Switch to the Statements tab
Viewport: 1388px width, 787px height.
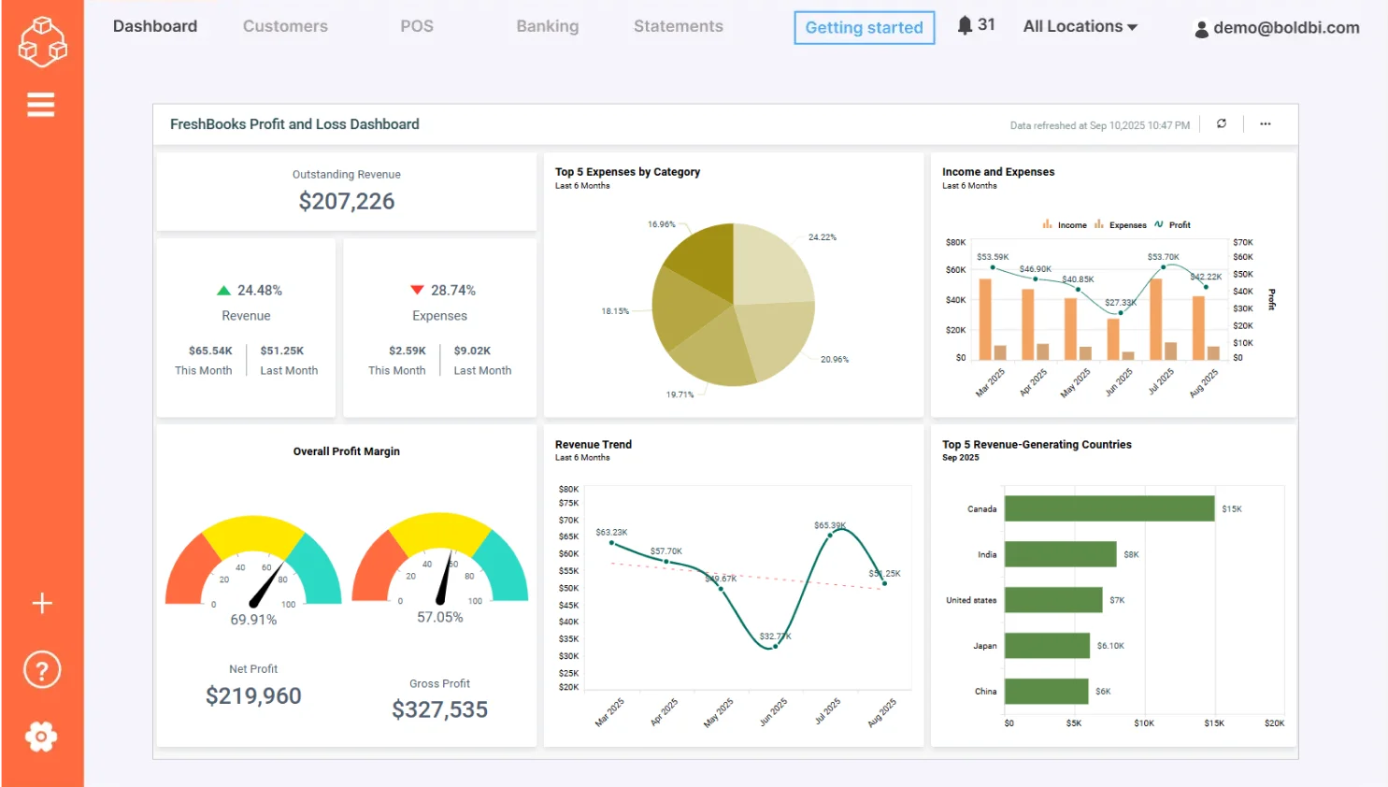pyautogui.click(x=679, y=26)
